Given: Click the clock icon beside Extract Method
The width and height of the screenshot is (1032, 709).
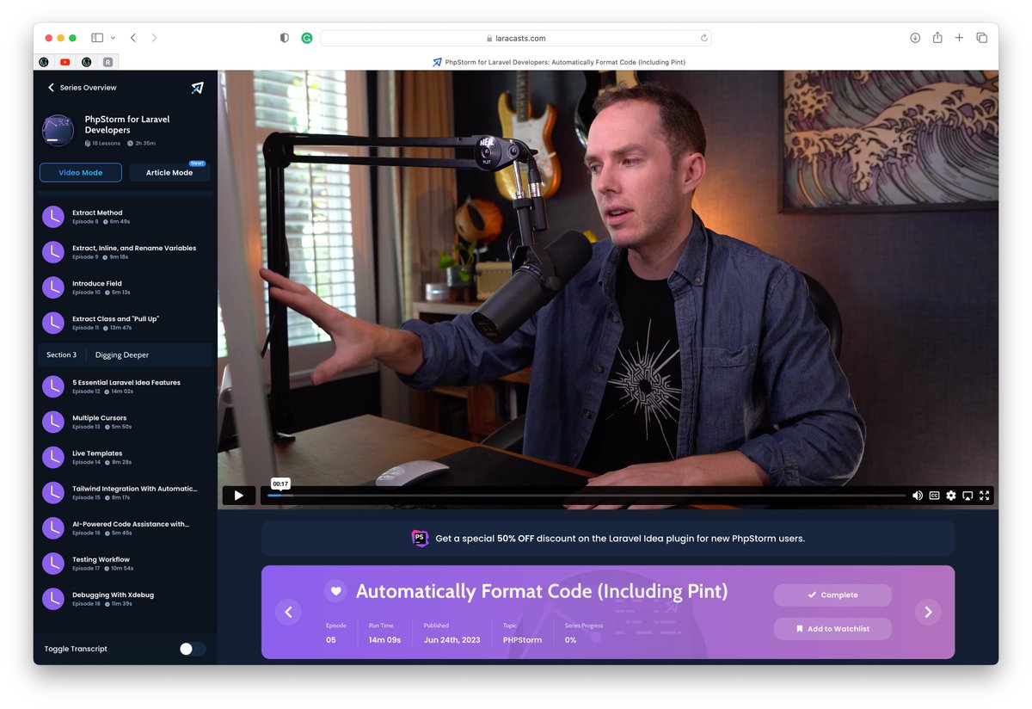Looking at the screenshot, I should pyautogui.click(x=53, y=217).
